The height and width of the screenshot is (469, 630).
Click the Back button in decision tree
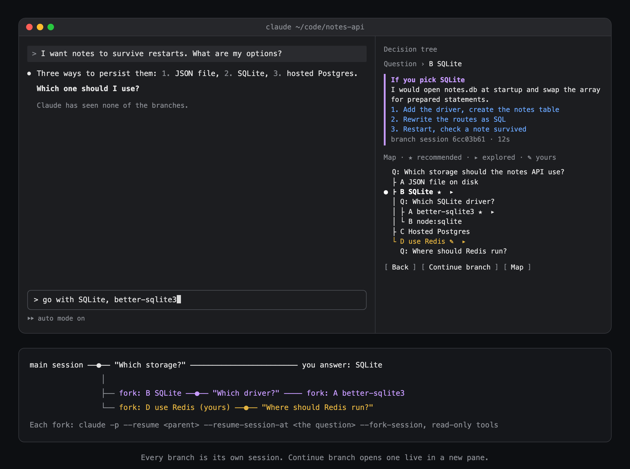(400, 267)
